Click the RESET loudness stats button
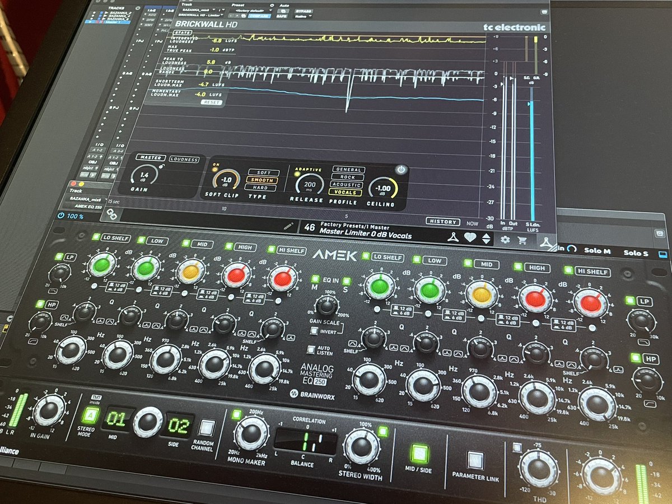Image resolution: width=672 pixels, height=504 pixels. coord(212,102)
